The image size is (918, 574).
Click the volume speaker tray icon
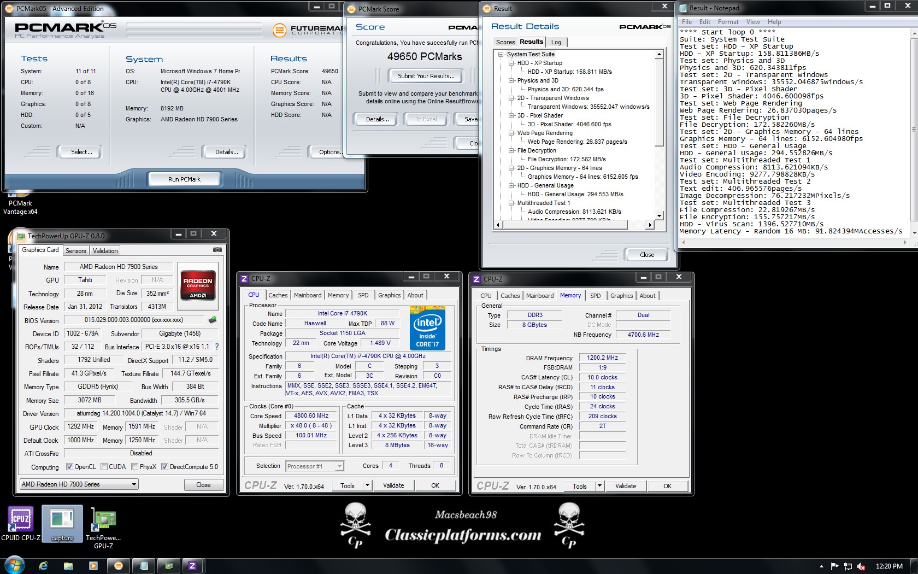tap(862, 566)
